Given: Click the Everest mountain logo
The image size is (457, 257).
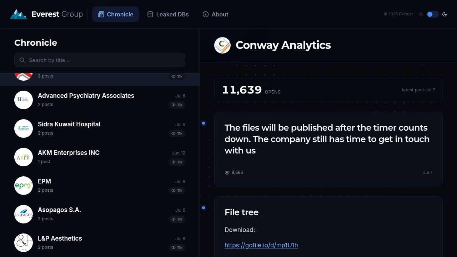Looking at the screenshot, I should [18, 14].
